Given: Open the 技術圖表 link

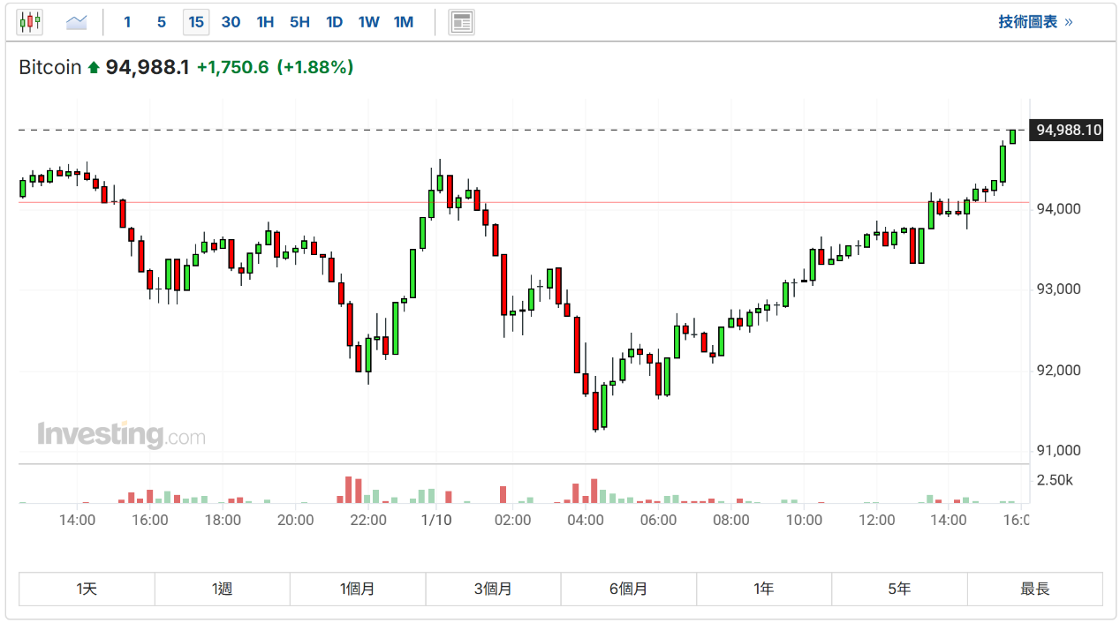Looking at the screenshot, I should pyautogui.click(x=1035, y=22).
